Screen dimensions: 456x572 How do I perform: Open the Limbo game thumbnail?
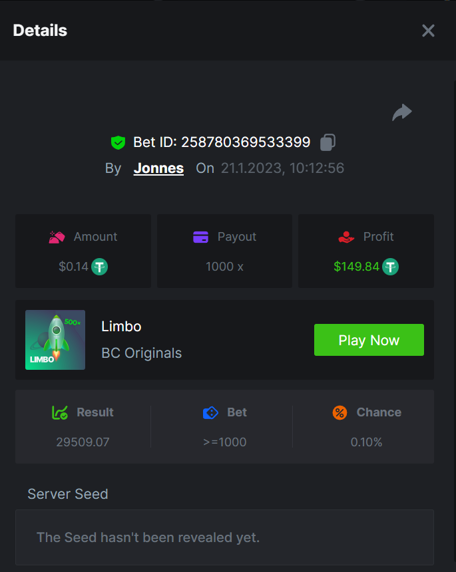tap(55, 340)
